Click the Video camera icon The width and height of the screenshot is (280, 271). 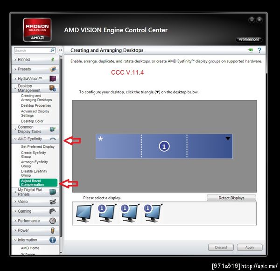coord(53,202)
